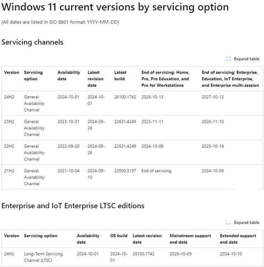Image resolution: width=264 pixels, height=267 pixels.
Task: Click the 2034-10-10 extended support date
Action: 231,254
